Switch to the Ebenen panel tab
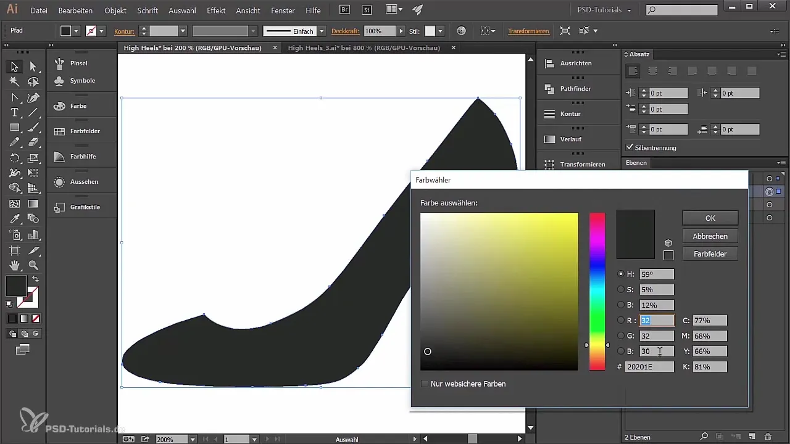 636,163
